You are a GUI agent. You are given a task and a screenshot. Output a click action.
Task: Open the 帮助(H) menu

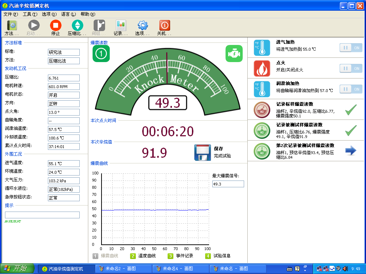pos(88,14)
